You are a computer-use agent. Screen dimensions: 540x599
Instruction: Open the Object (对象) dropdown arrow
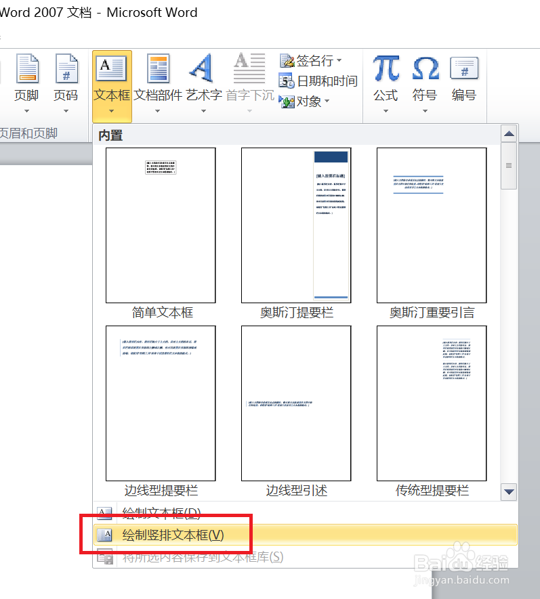pos(327,102)
